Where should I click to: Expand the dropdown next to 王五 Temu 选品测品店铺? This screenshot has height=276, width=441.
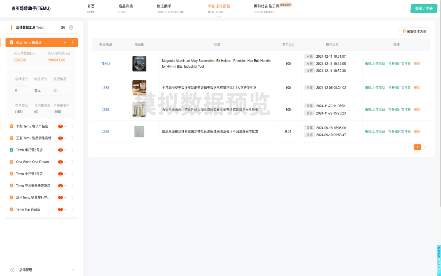click(x=65, y=138)
